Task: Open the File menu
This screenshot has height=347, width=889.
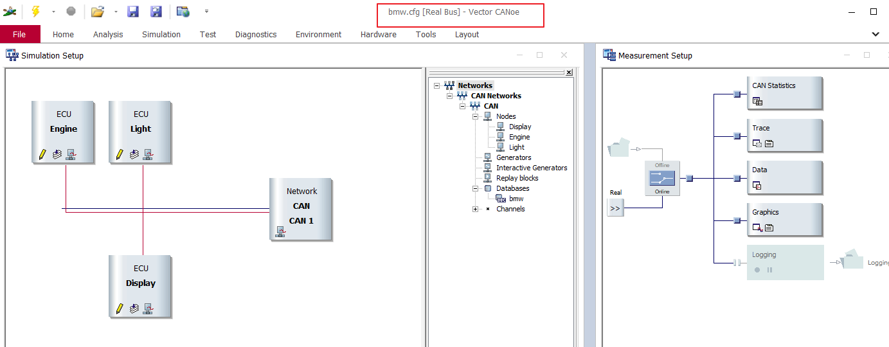Action: 20,34
